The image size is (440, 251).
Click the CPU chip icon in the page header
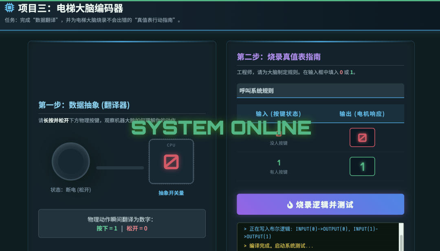(9, 7)
